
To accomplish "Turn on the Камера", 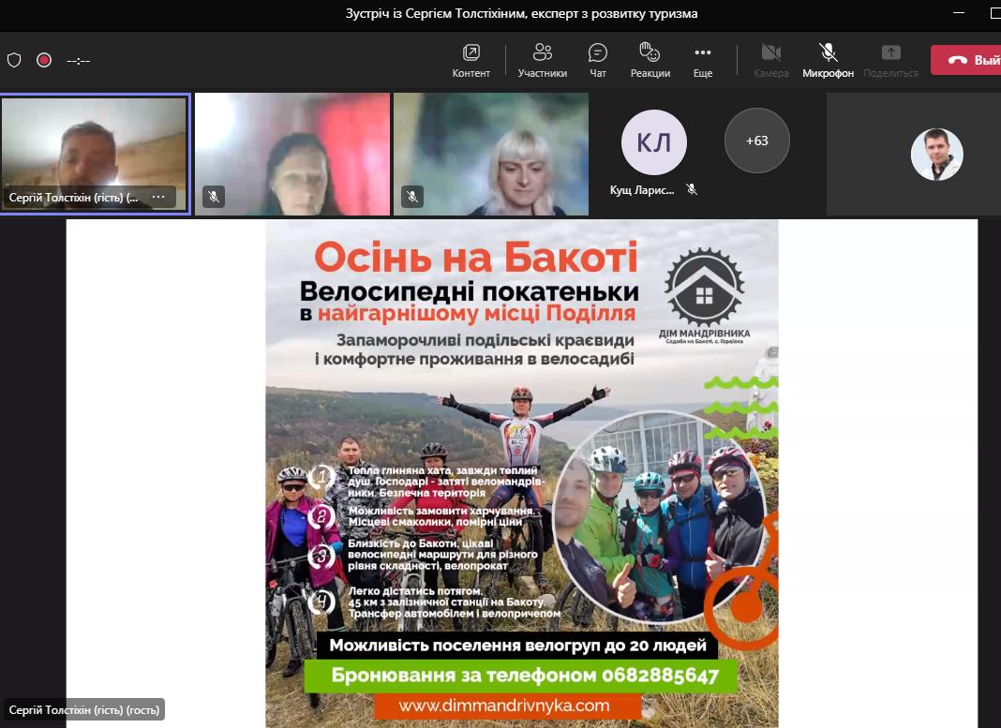I will click(x=770, y=60).
